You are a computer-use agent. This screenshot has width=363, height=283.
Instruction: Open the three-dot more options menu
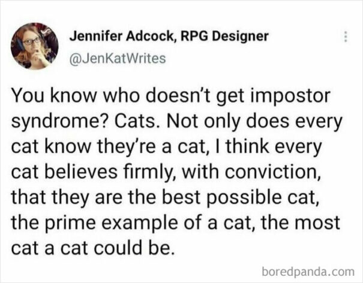pos(345,37)
